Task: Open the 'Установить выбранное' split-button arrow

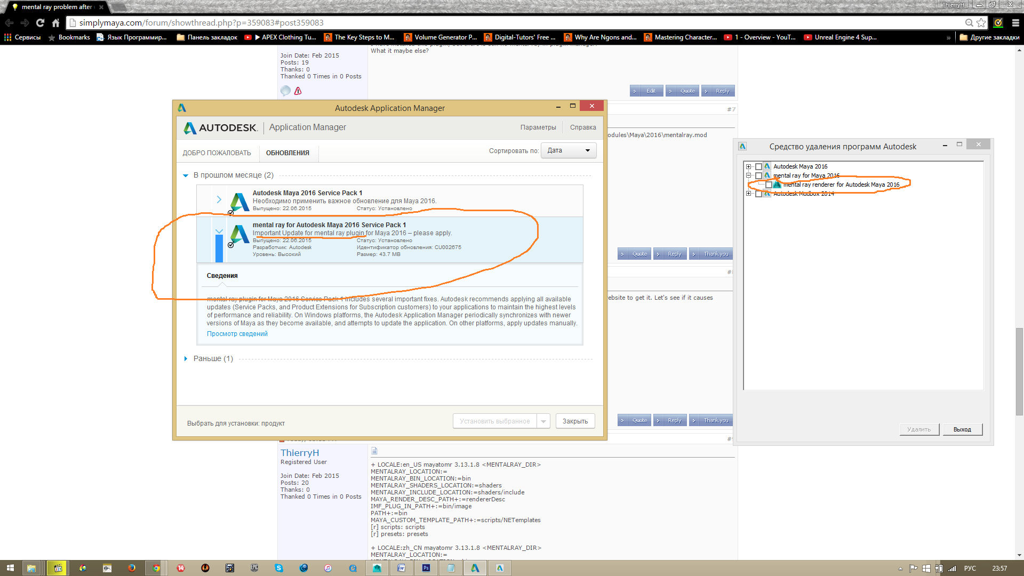Action: (543, 421)
